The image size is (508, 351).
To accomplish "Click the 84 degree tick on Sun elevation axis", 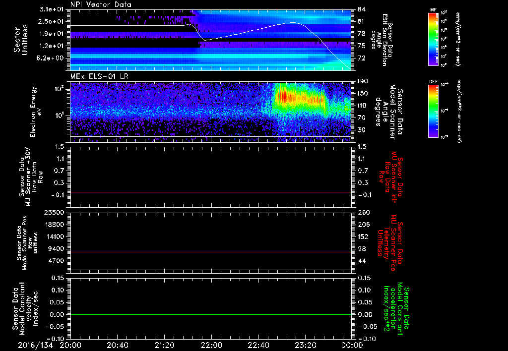I will (x=361, y=9).
